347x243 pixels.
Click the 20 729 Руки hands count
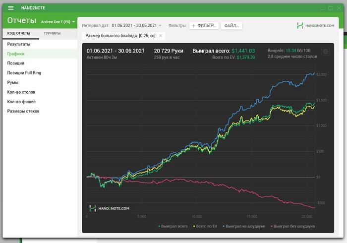click(169, 51)
